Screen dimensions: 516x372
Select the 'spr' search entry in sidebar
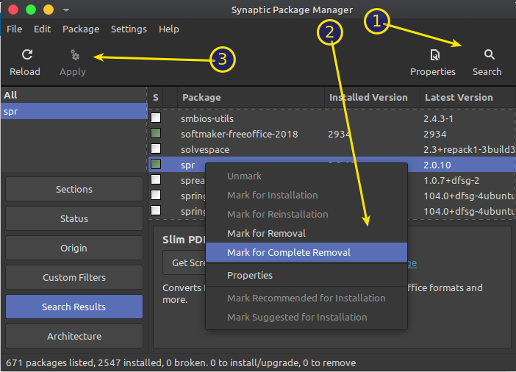click(74, 111)
